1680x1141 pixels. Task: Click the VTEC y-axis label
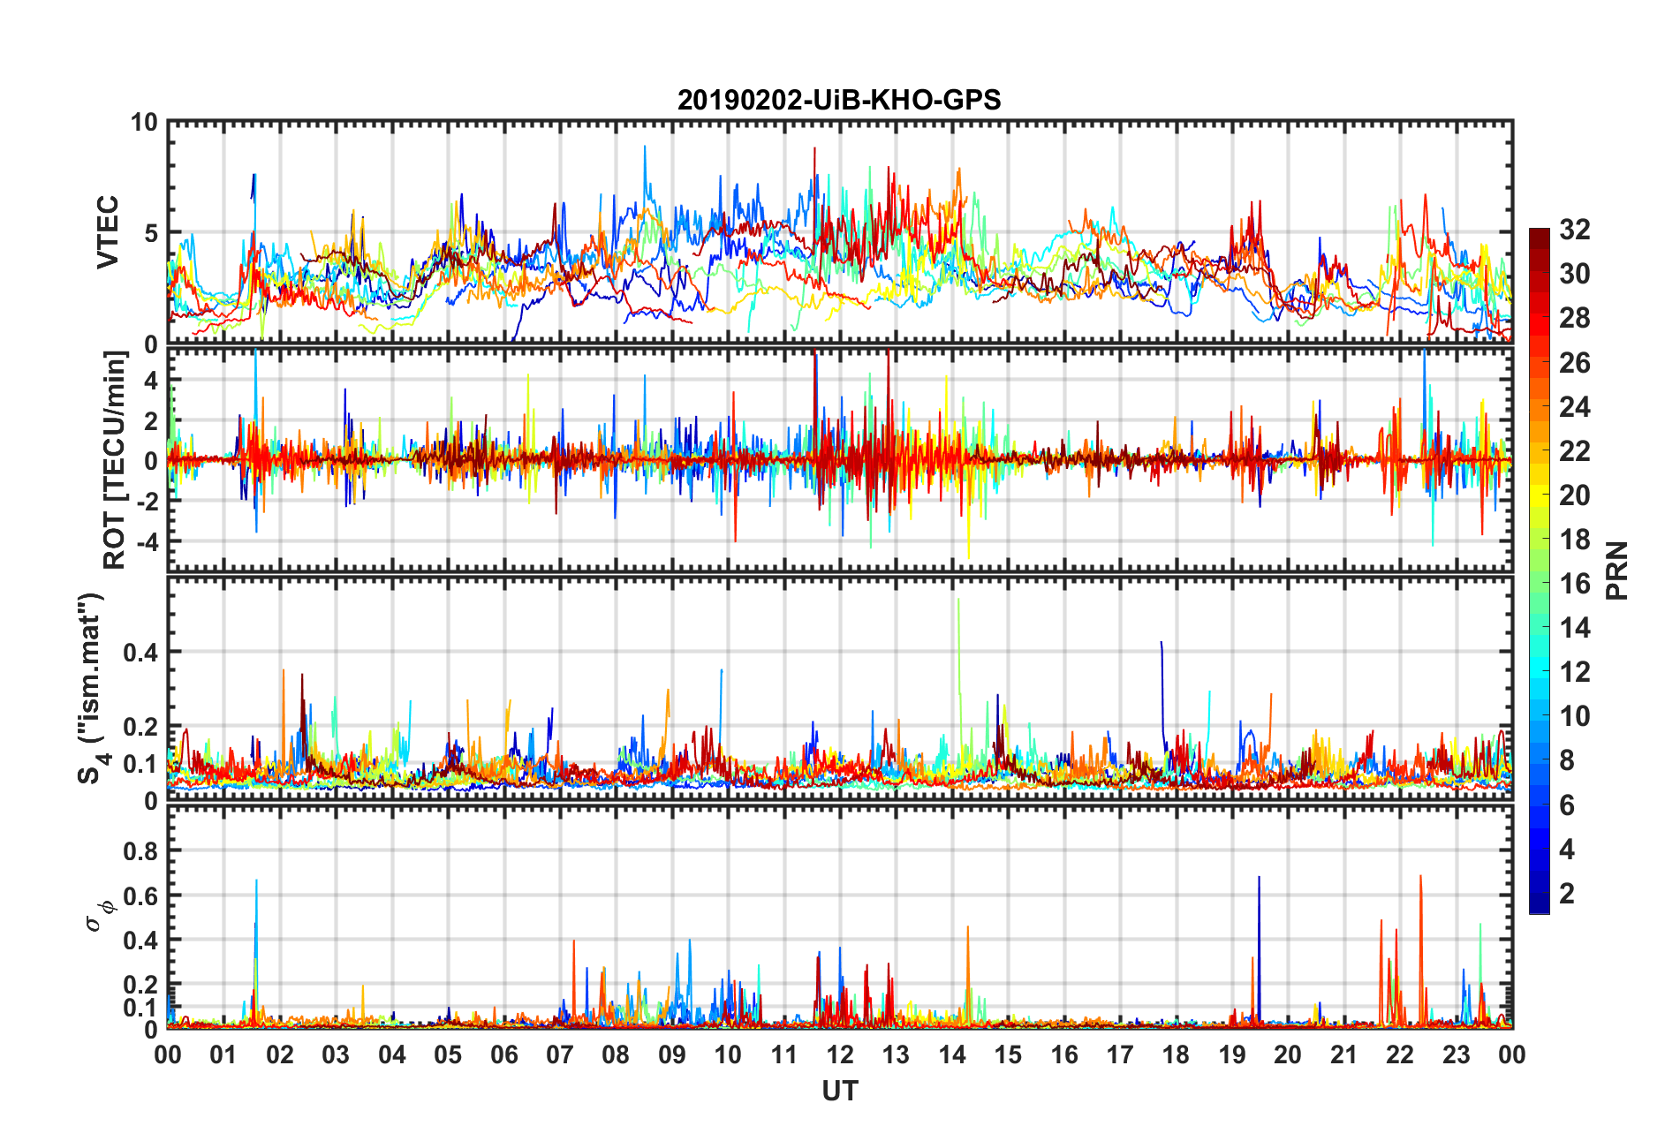[x=107, y=232]
